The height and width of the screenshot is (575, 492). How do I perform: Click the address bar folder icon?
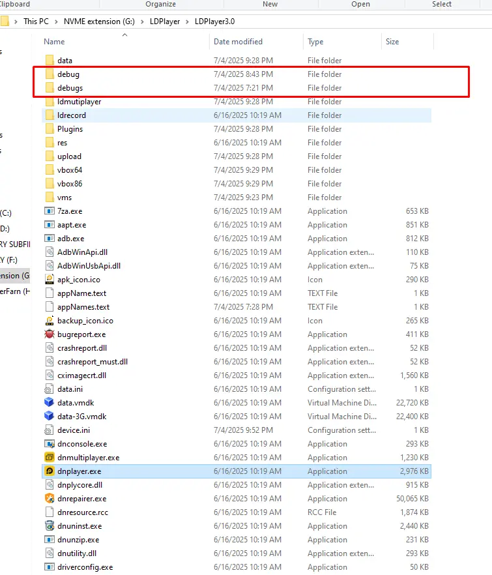click(5, 22)
